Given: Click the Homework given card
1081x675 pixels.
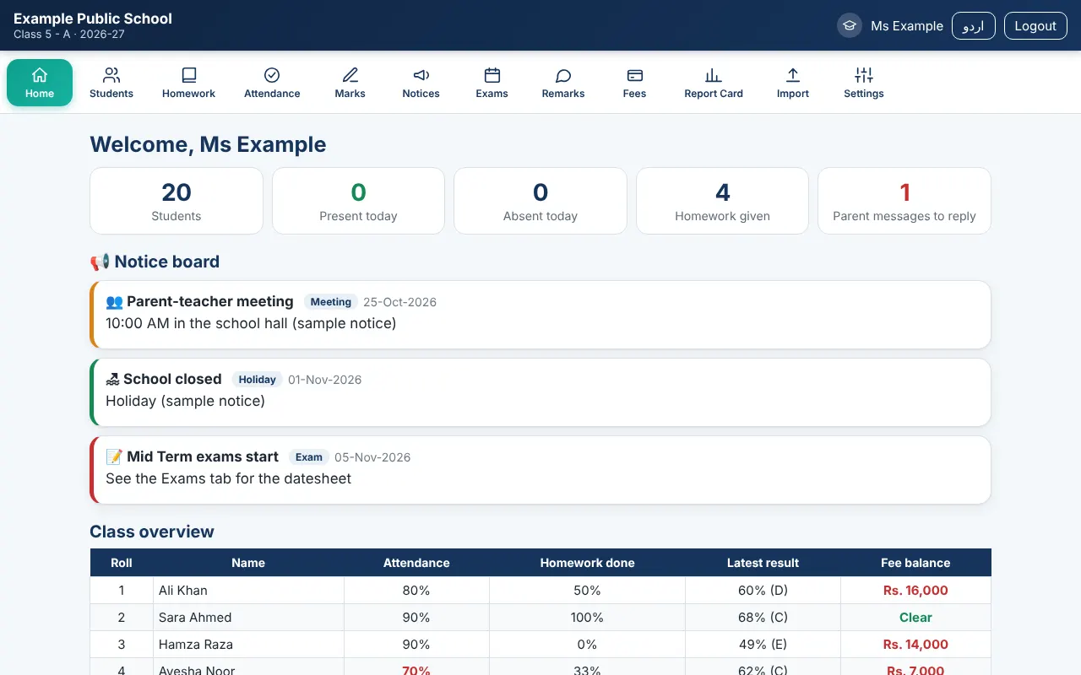Looking at the screenshot, I should (722, 201).
